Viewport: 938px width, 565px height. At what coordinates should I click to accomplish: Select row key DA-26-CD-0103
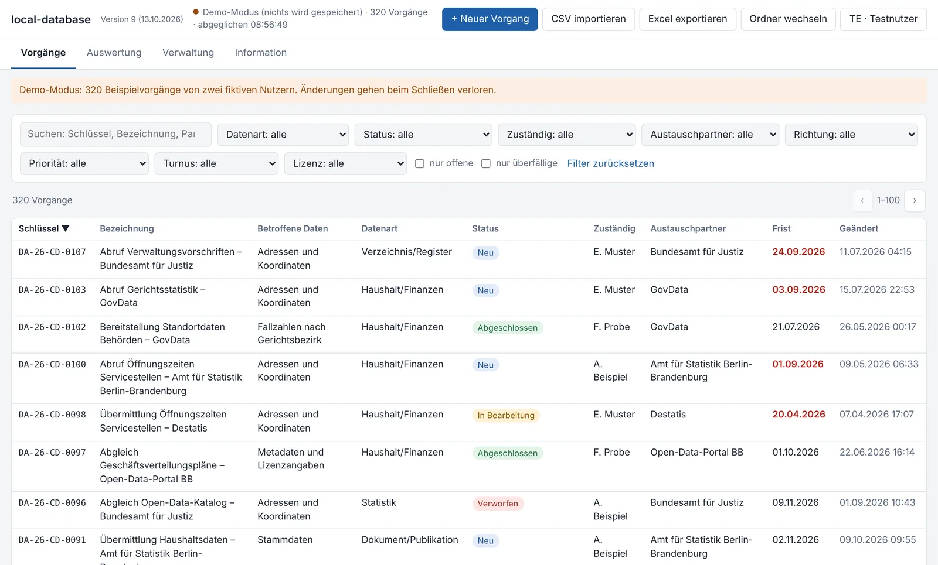tap(52, 290)
